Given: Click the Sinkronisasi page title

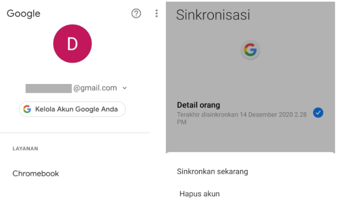Looking at the screenshot, I should 213,15.
